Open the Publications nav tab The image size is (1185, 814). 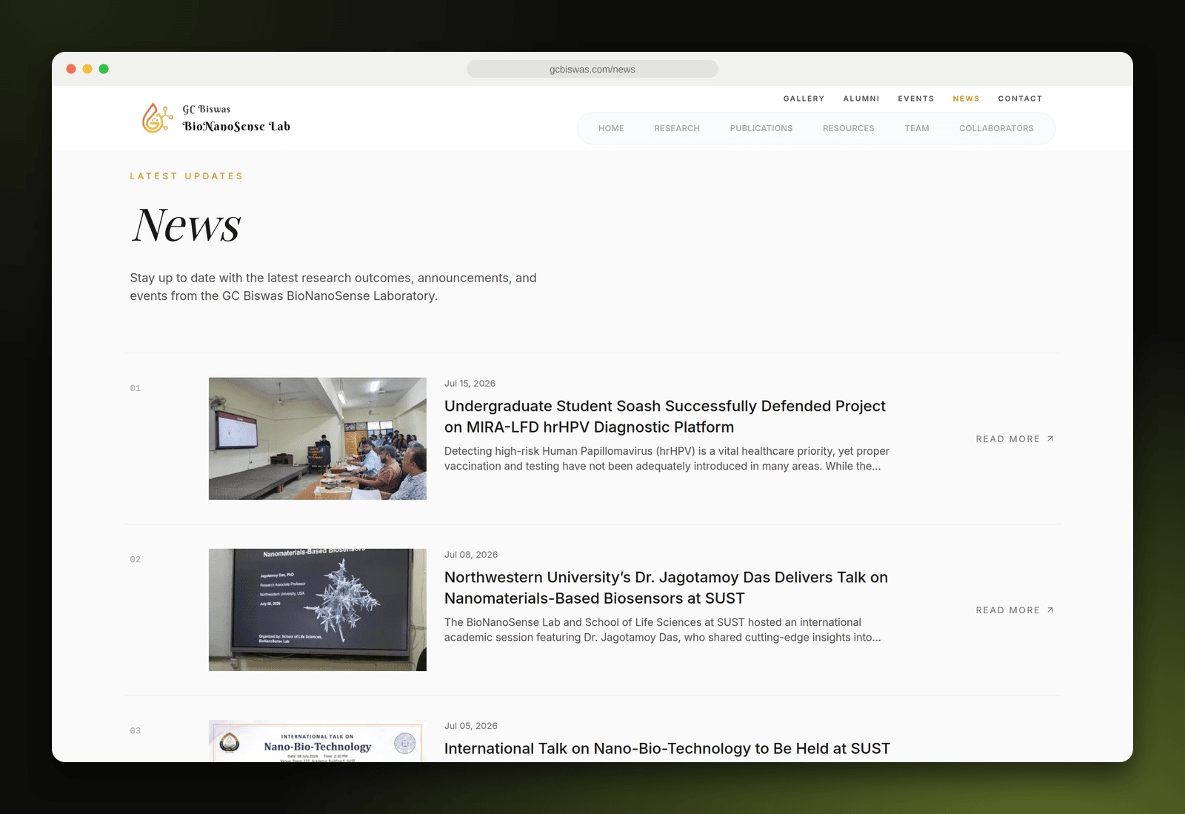pyautogui.click(x=761, y=128)
